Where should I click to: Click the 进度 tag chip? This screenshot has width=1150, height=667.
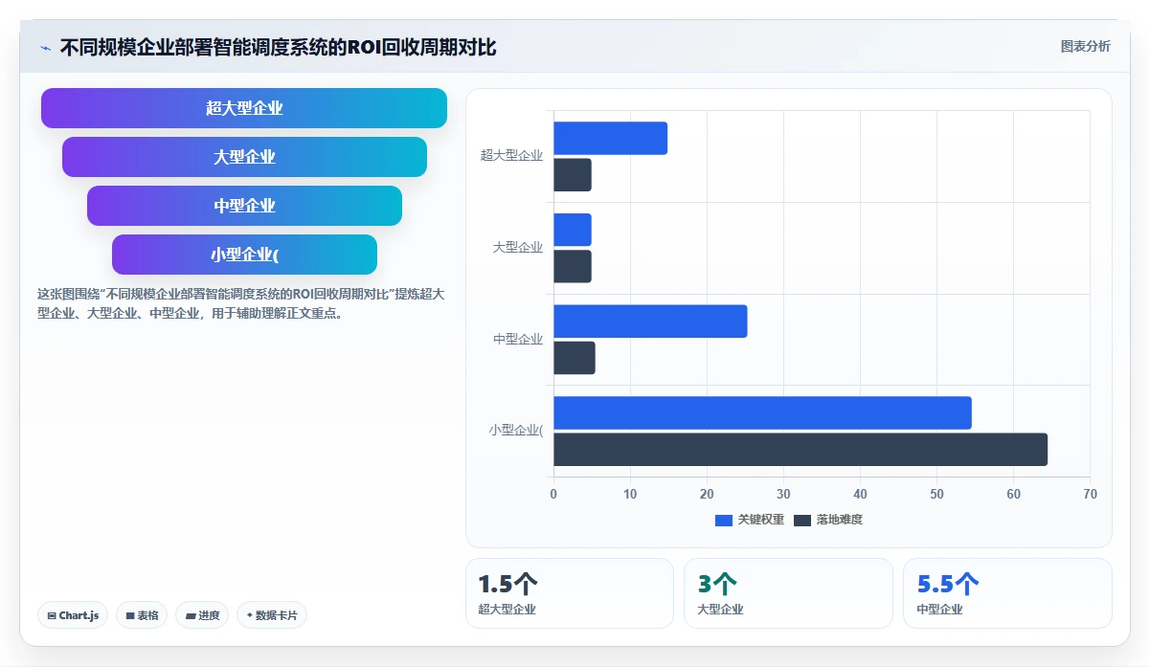click(201, 615)
